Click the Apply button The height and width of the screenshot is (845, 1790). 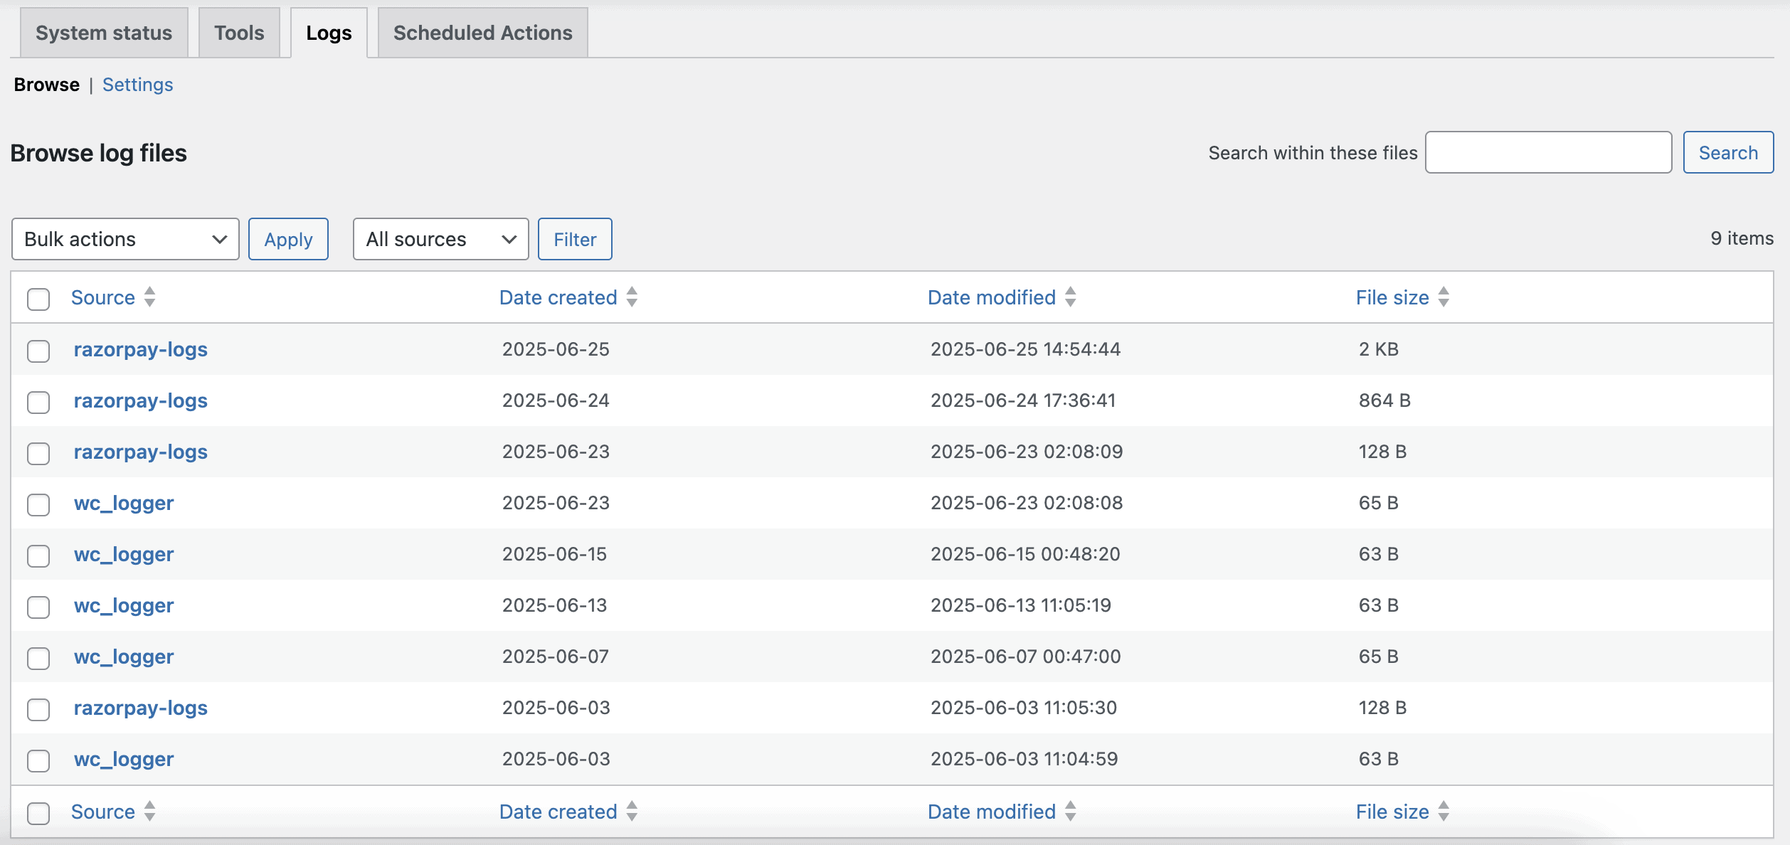click(x=288, y=239)
